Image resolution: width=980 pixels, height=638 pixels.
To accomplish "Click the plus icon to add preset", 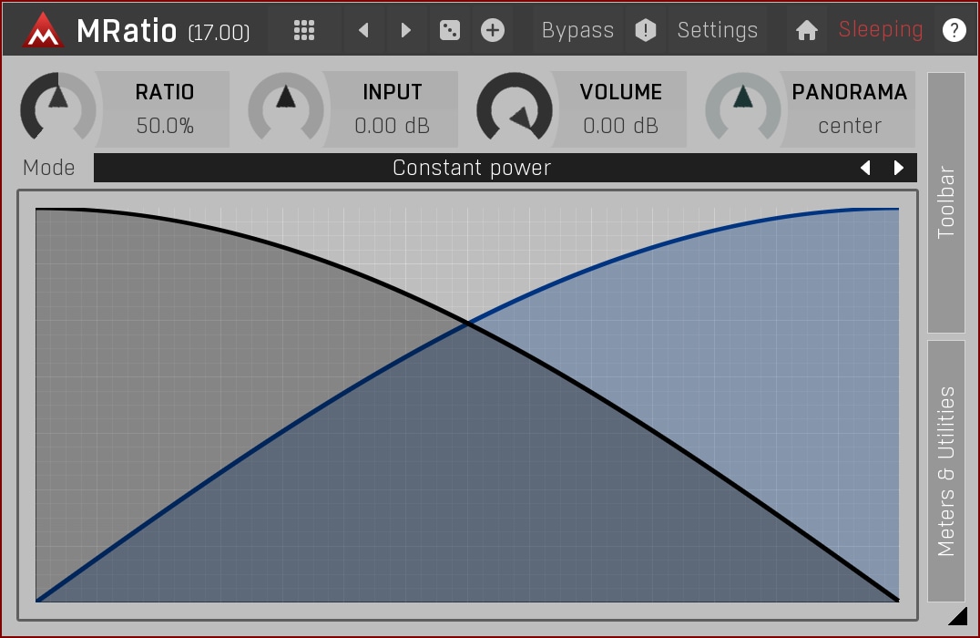I will (493, 30).
